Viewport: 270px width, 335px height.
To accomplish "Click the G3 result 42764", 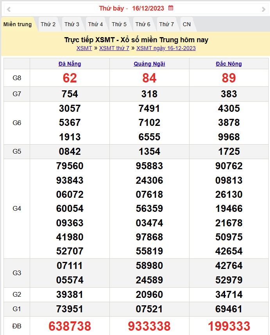I will (229, 266).
